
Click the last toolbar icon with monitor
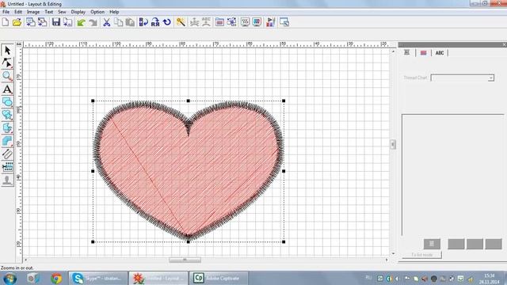(284, 22)
